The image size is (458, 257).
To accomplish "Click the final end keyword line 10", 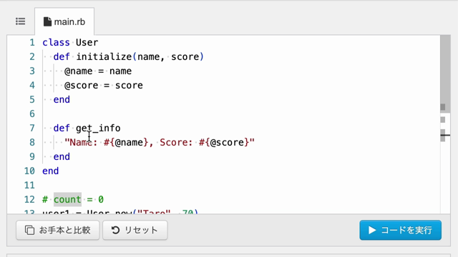I will 51,171.
